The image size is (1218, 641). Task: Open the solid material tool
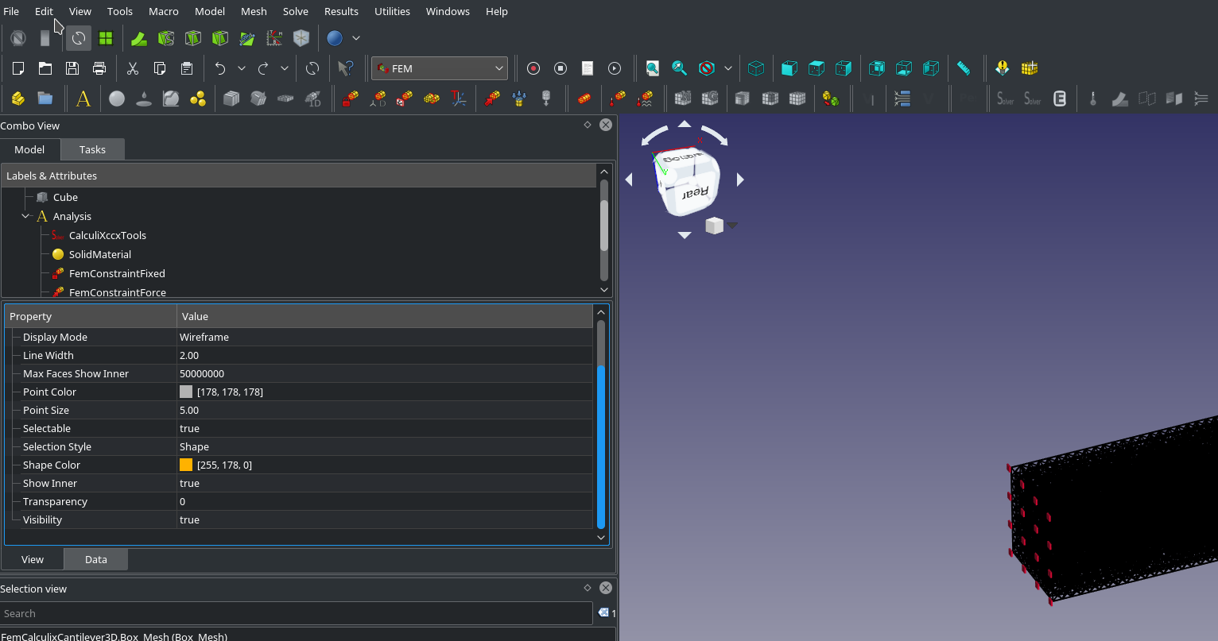[x=118, y=98]
